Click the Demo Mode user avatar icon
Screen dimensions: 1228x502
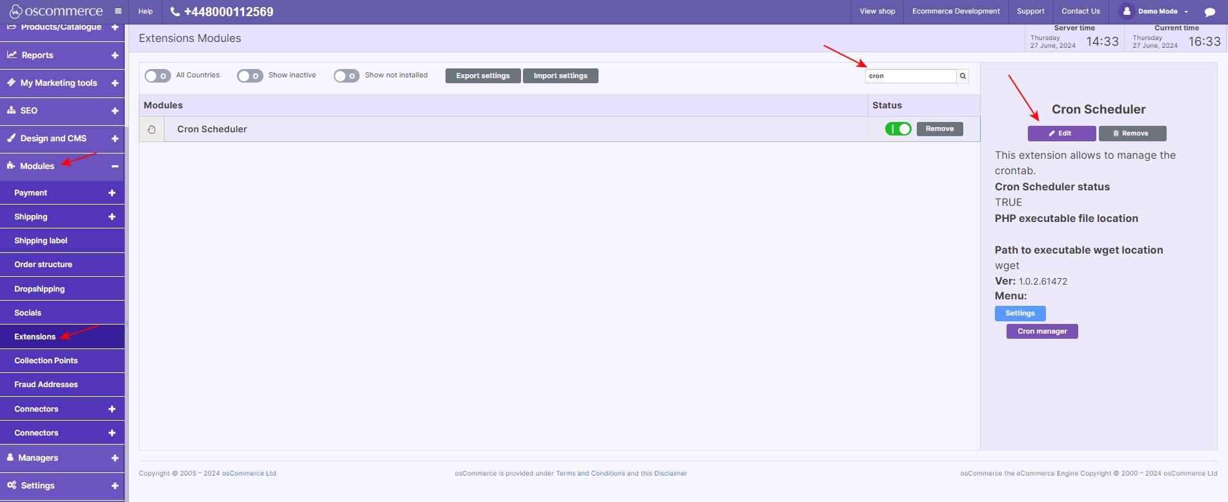[x=1127, y=11]
